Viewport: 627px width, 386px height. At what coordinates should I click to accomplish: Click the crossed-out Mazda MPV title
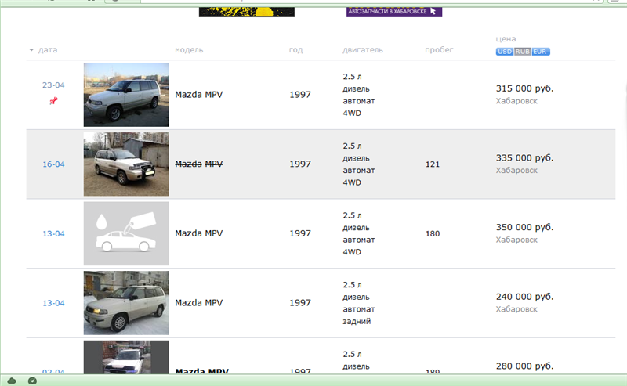199,164
